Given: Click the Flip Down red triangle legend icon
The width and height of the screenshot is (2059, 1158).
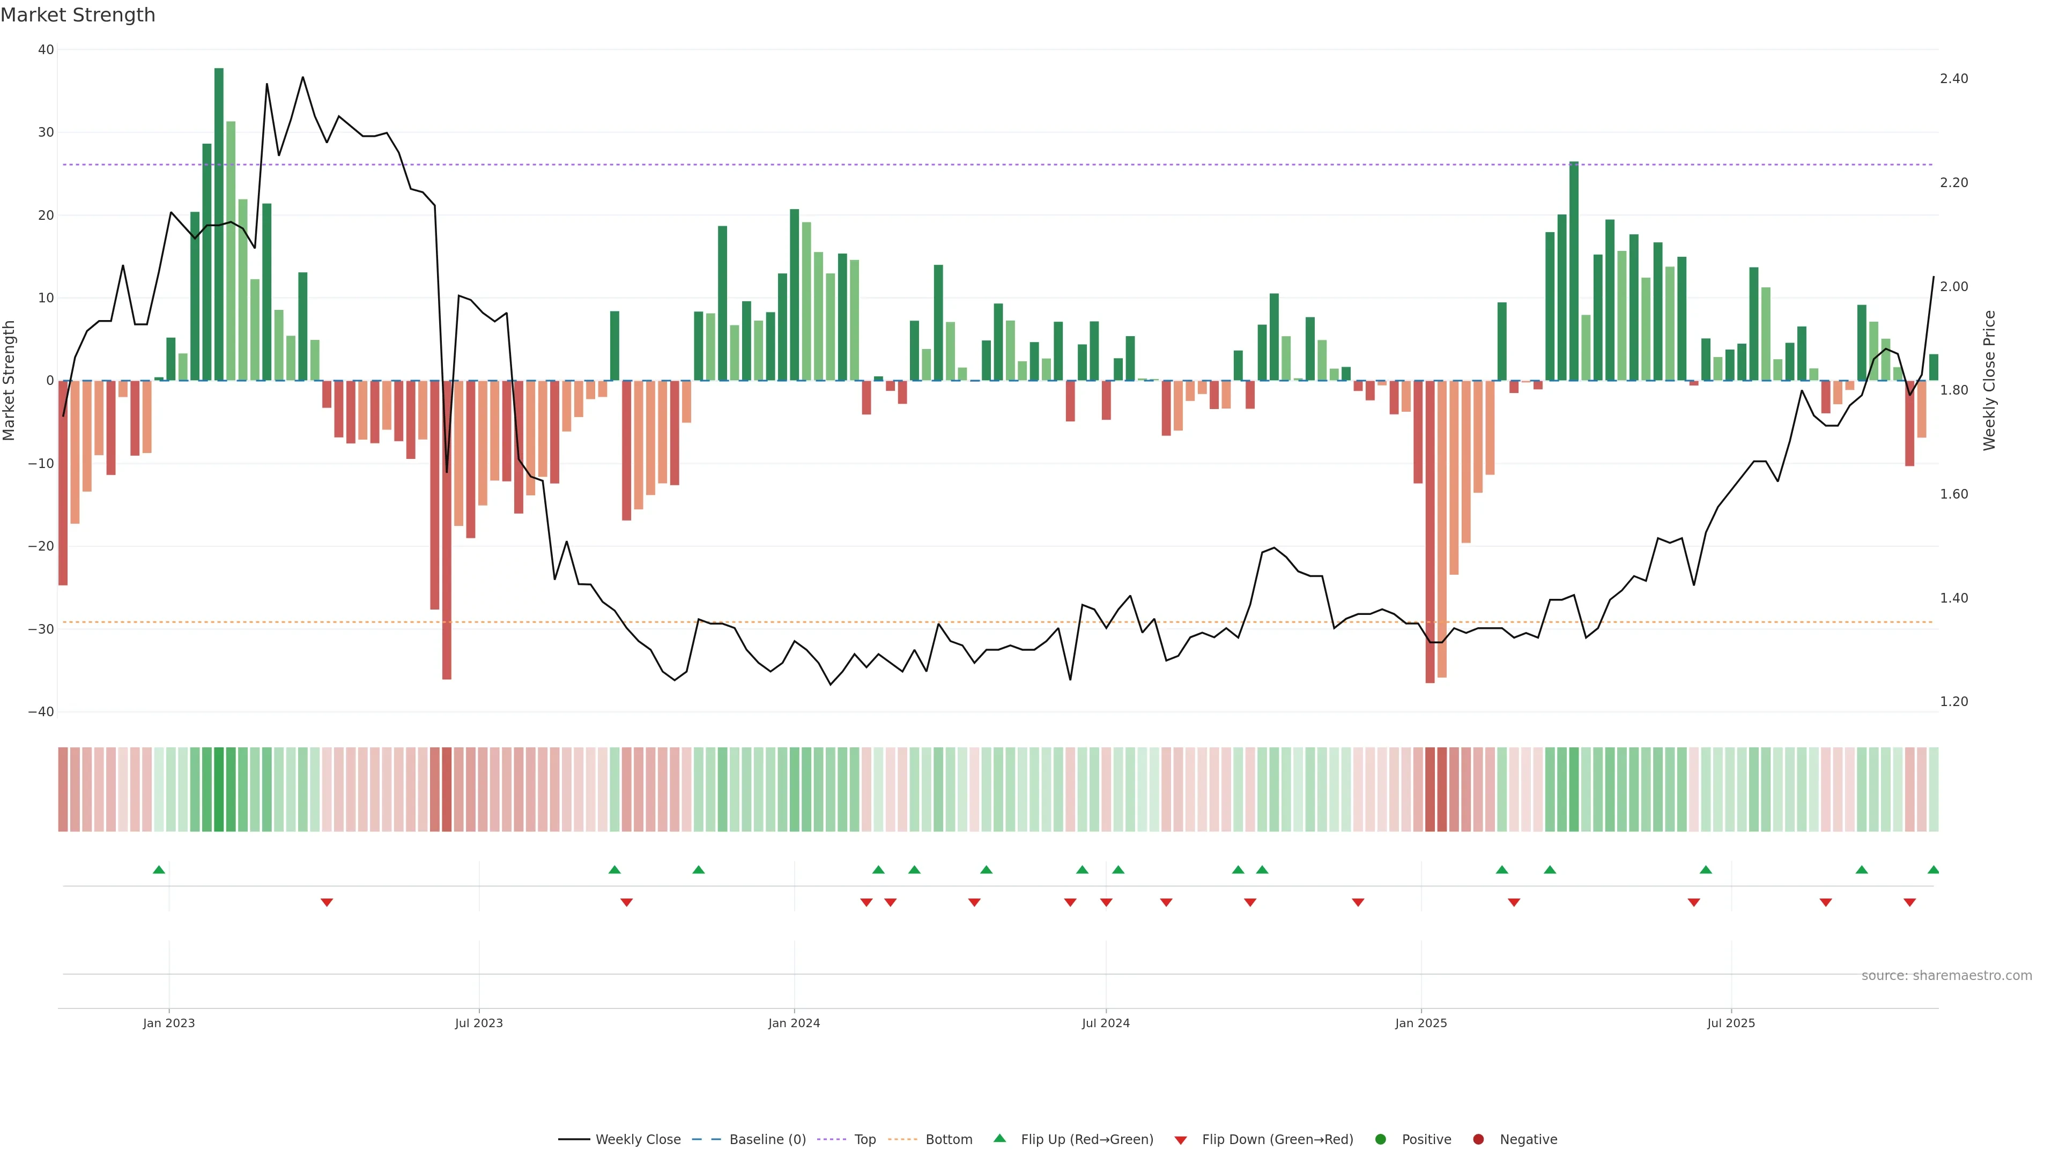Looking at the screenshot, I should 1181,1140.
